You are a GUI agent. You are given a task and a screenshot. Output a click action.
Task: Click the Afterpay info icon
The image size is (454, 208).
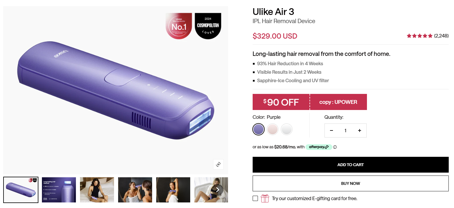tap(335, 147)
